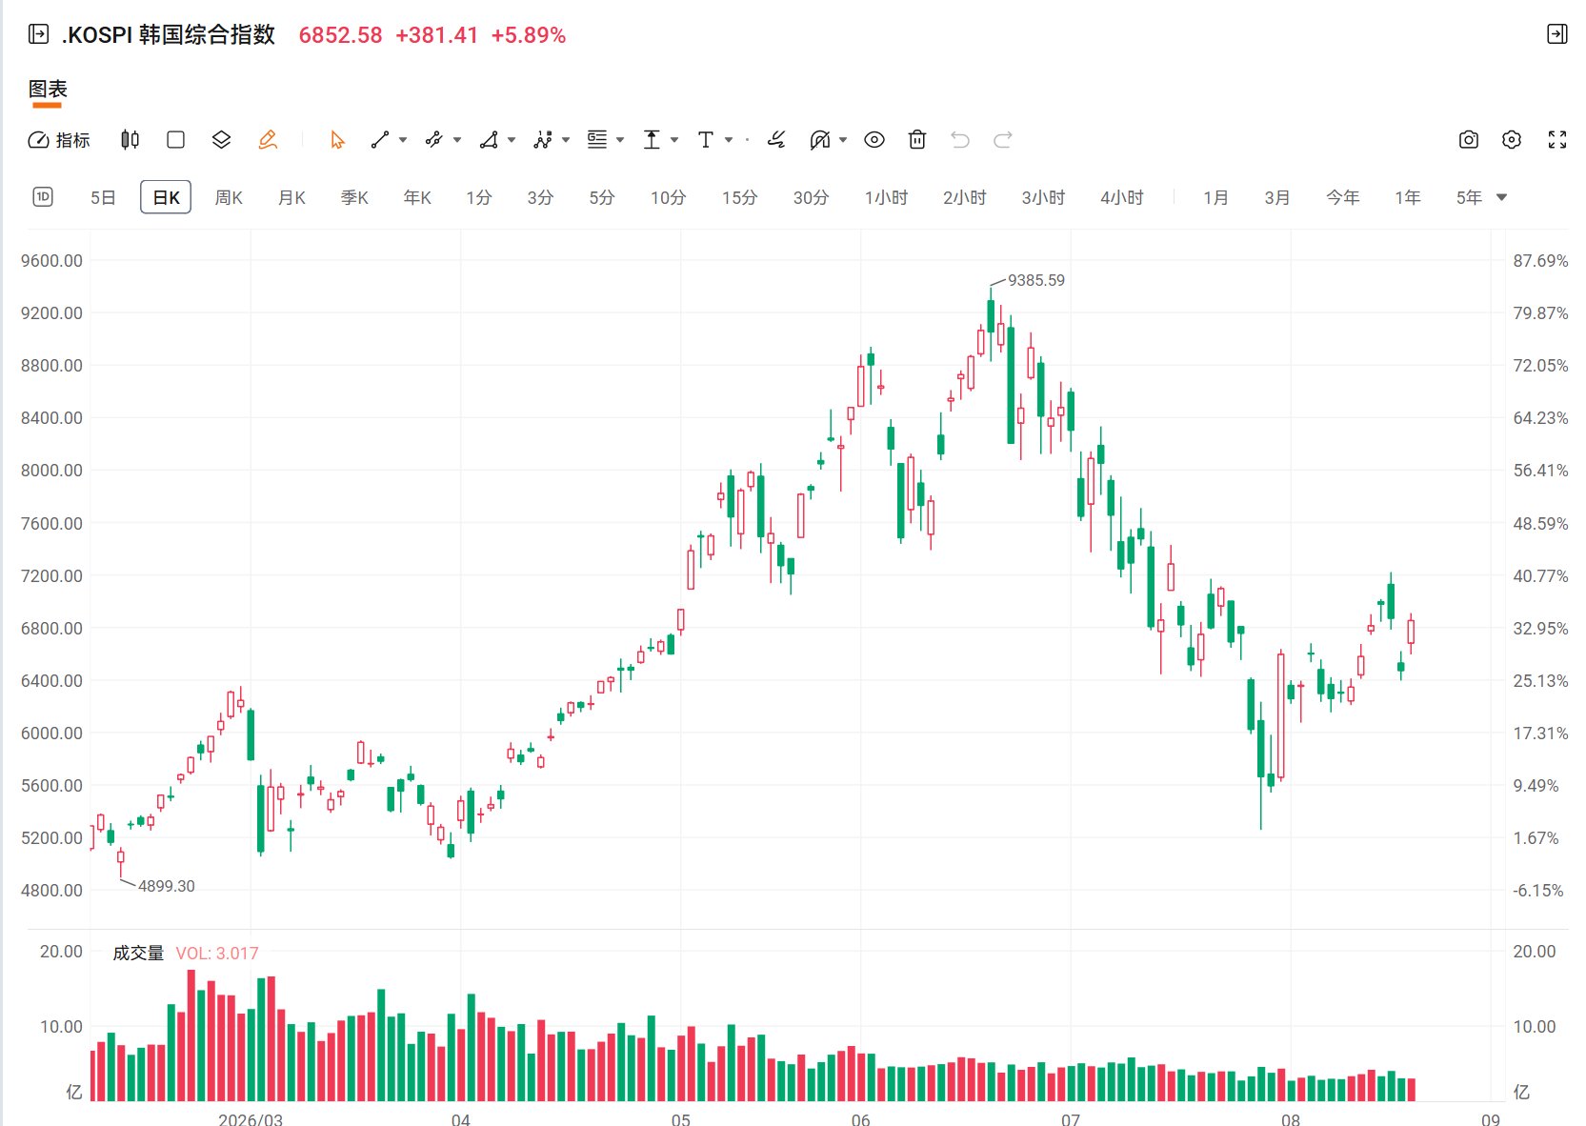
Task: Select the 图表 chart tab
Action: pos(48,89)
